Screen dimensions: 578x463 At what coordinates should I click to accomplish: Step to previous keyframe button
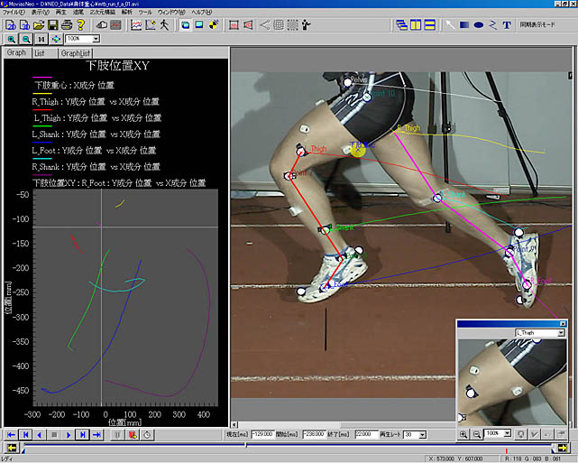tap(26, 435)
